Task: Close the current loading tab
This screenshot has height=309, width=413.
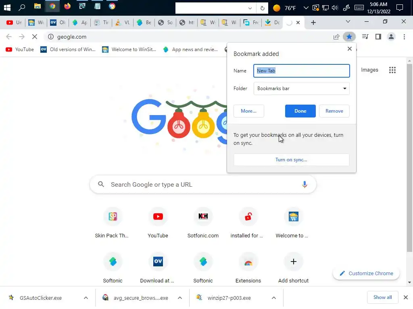Action: pos(298,23)
